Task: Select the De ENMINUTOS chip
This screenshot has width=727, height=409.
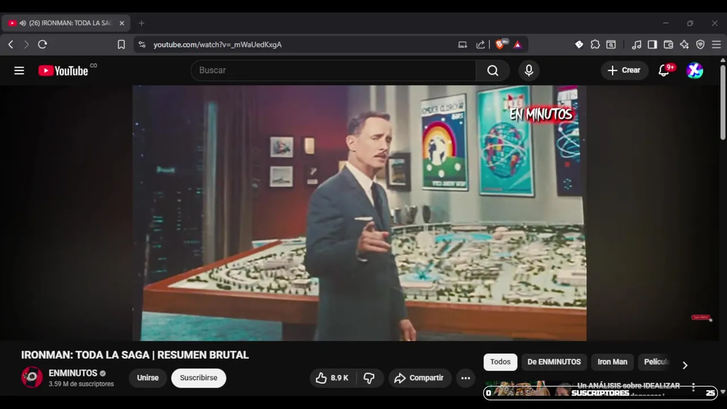Action: [554, 362]
